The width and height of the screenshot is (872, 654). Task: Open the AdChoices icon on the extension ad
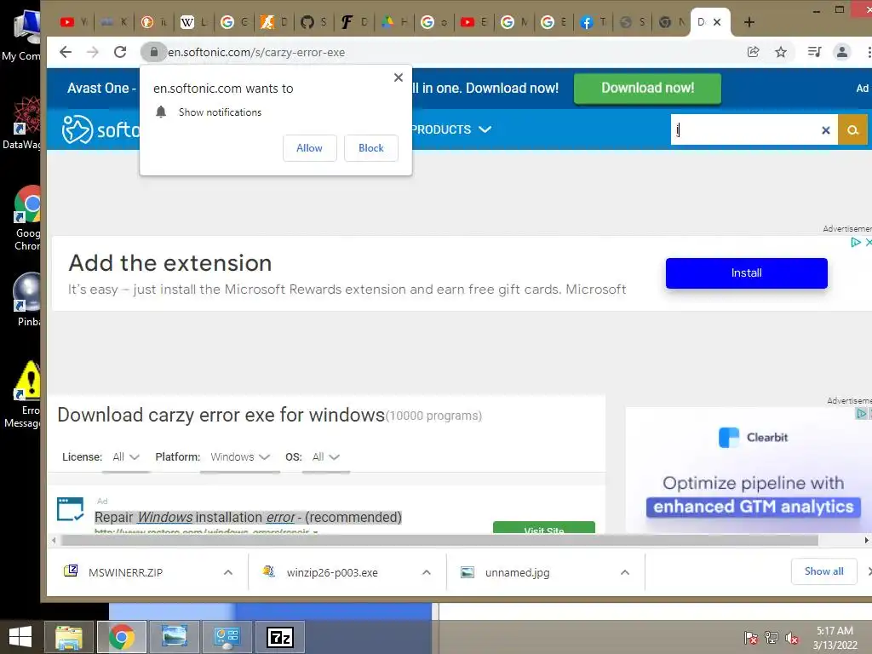pos(856,242)
